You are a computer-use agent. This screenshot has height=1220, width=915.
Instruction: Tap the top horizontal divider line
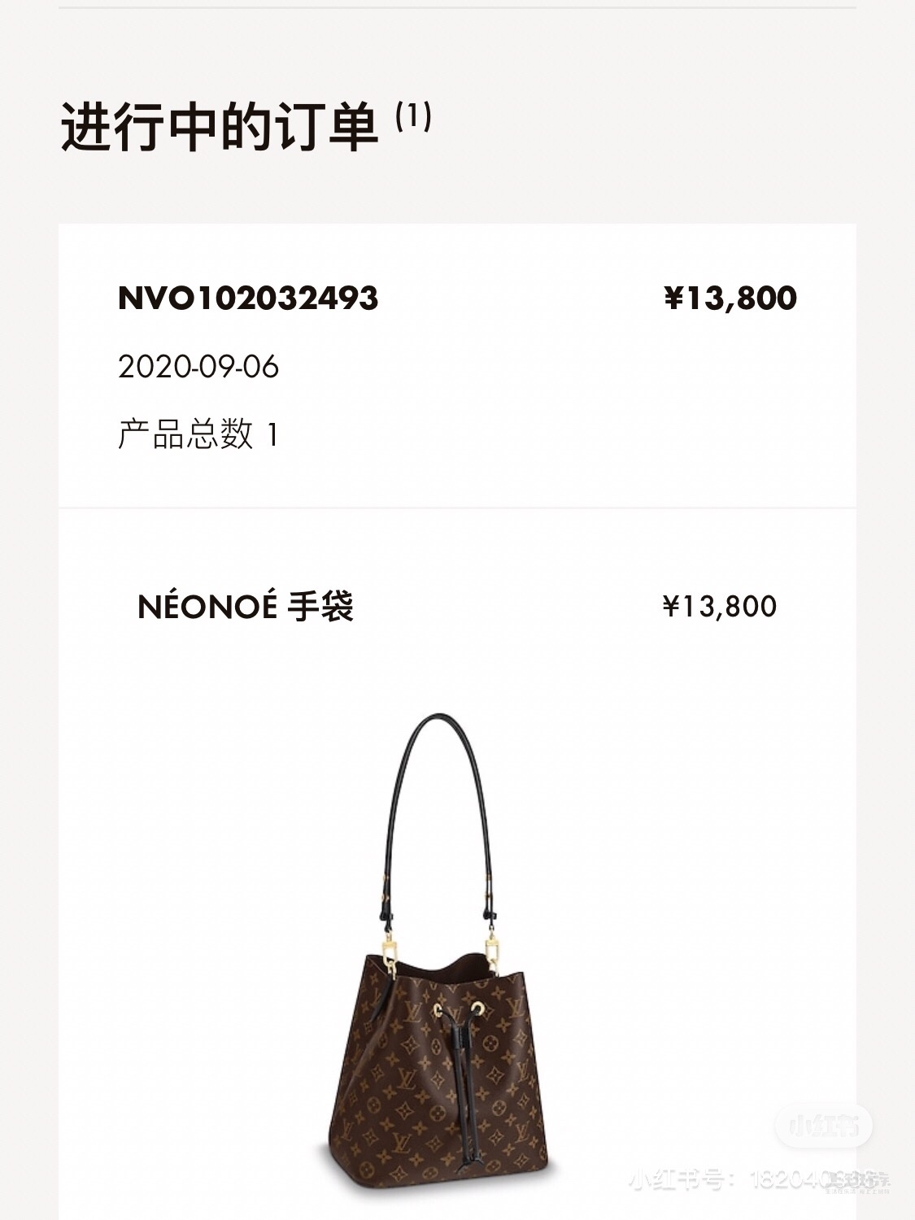tap(457, 8)
